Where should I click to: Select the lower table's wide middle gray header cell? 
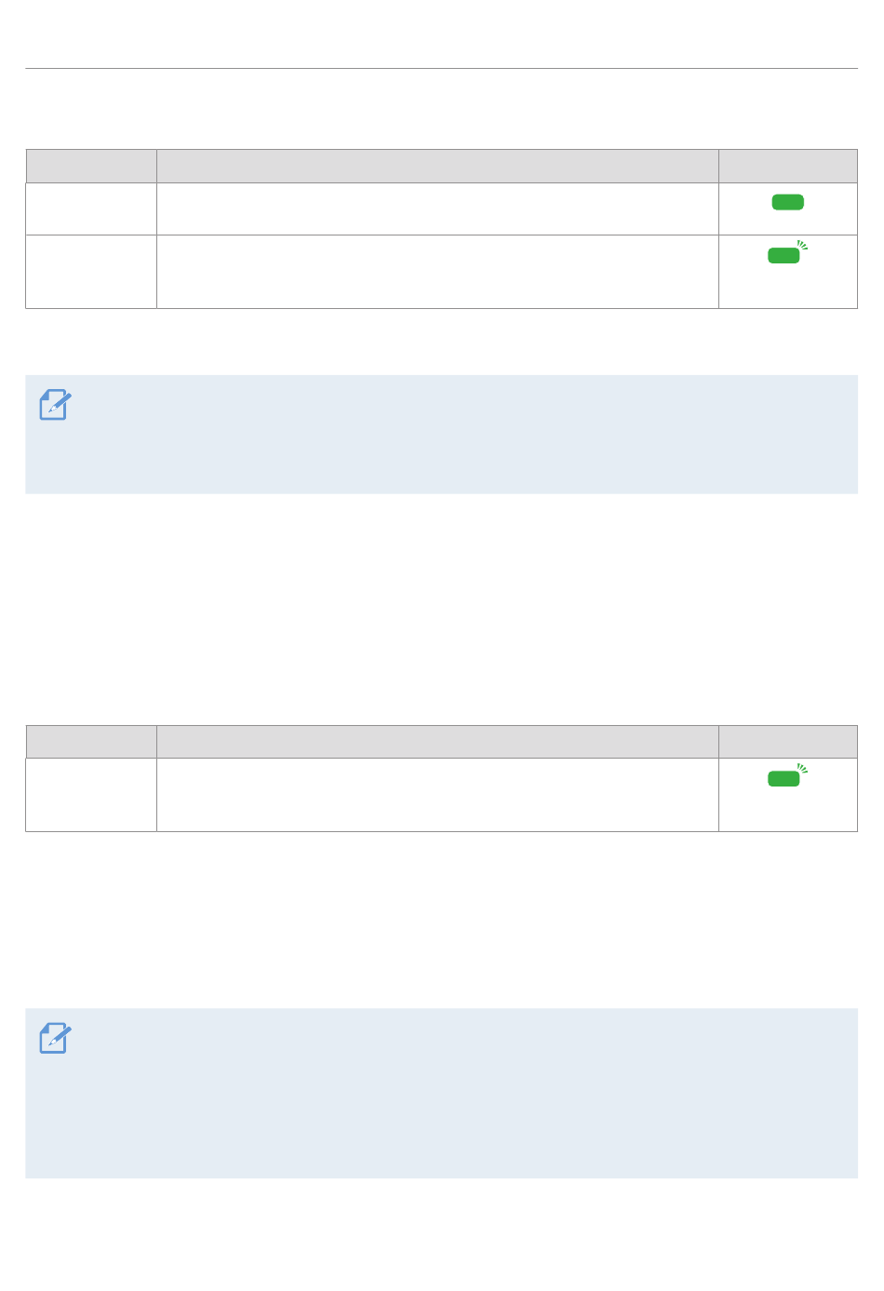coord(437,742)
